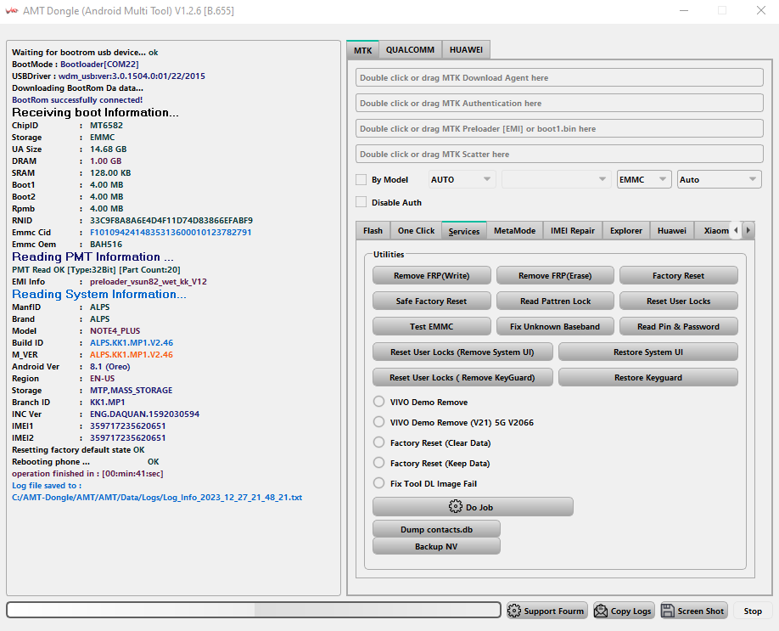Select VIVO Demo Remove radio option
The width and height of the screenshot is (779, 631).
(x=378, y=401)
